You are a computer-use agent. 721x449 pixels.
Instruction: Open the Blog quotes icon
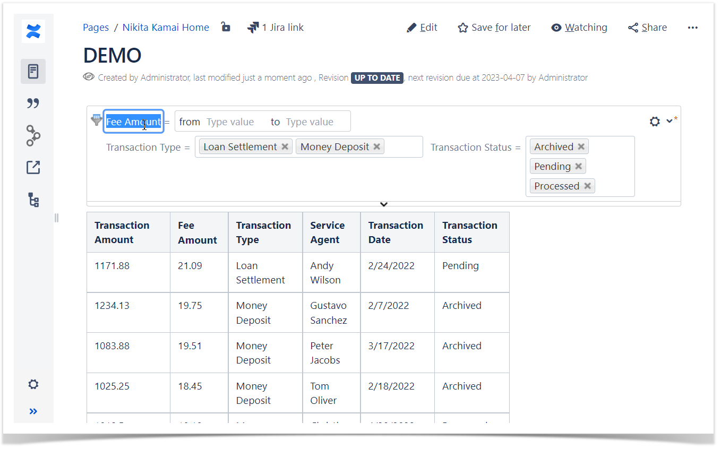tap(33, 103)
